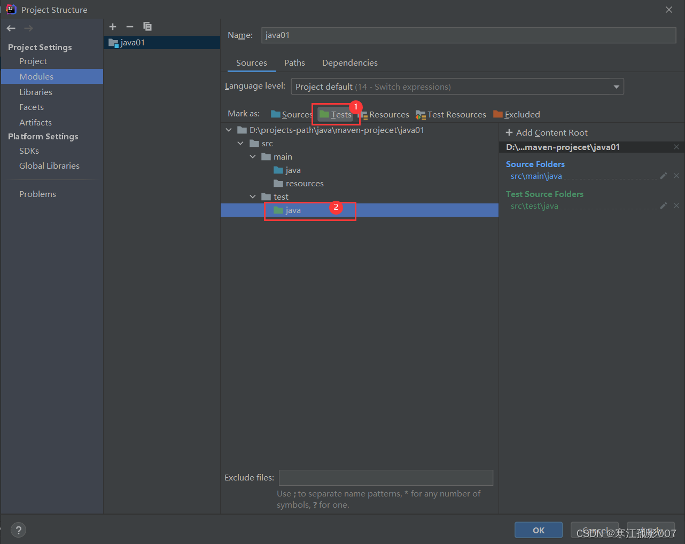Screen dimensions: 685x544
Task: Edit properties of src\test\java test folder
Action: tap(664, 206)
